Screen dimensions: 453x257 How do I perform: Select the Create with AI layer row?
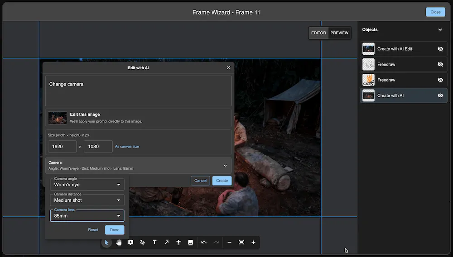(404, 95)
